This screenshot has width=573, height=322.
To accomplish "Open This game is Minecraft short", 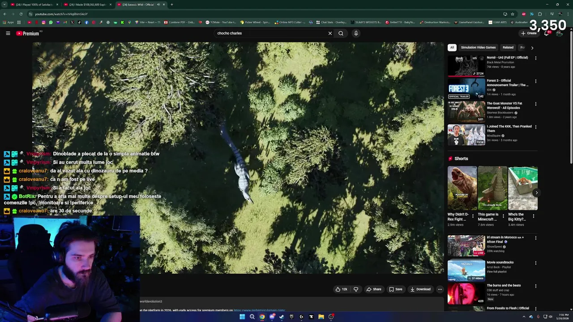I will pyautogui.click(x=492, y=188).
